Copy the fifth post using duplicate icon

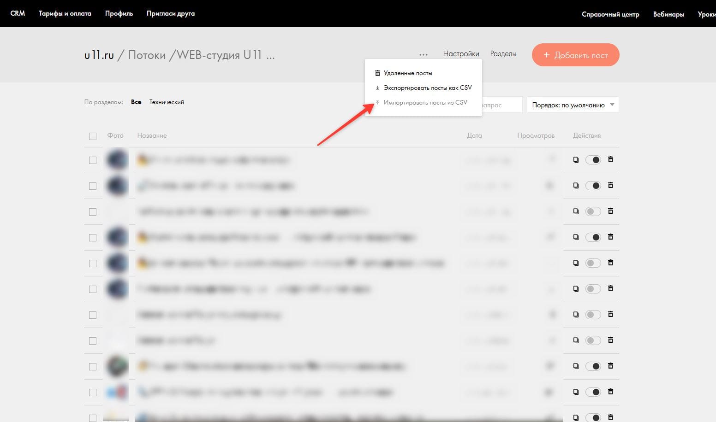click(576, 263)
